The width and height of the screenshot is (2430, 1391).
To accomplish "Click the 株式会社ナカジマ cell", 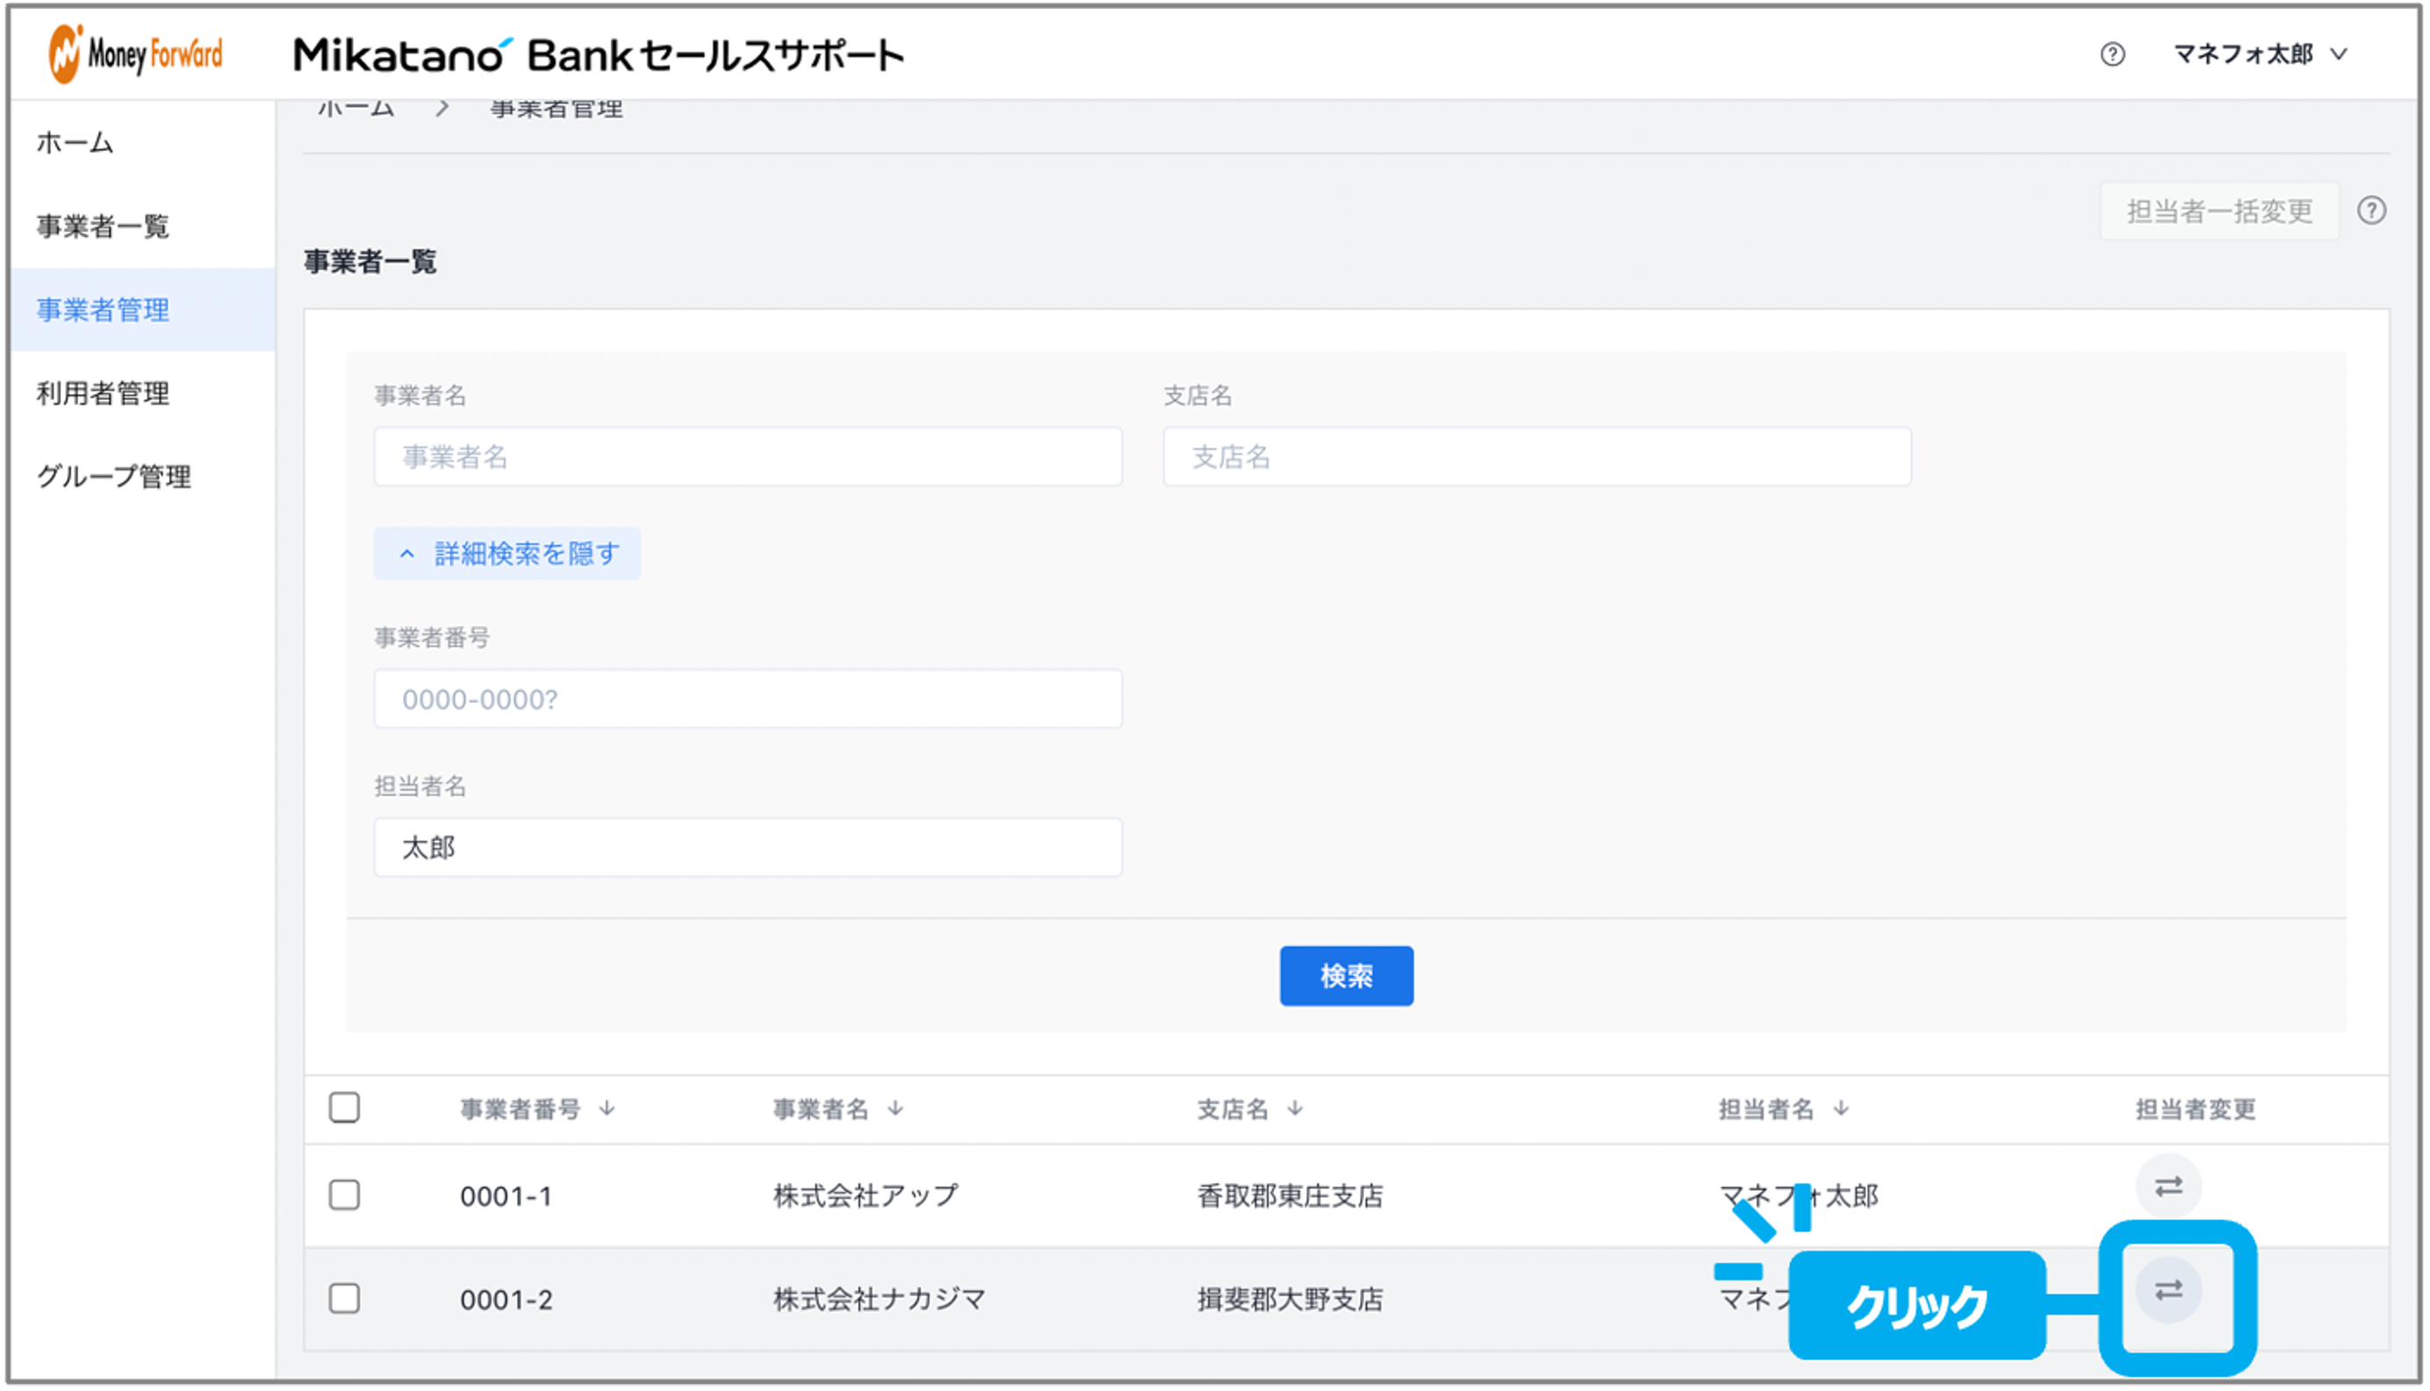I will click(x=878, y=1298).
